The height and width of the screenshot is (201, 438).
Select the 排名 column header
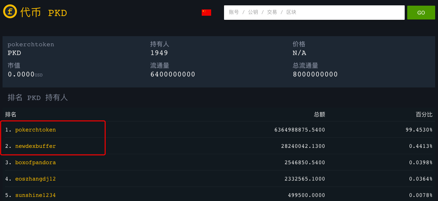11,114
